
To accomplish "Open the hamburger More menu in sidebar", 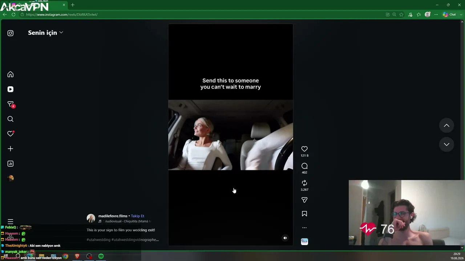I will (11, 221).
